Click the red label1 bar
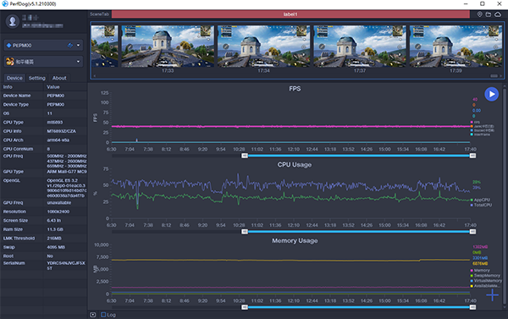 [x=290, y=14]
